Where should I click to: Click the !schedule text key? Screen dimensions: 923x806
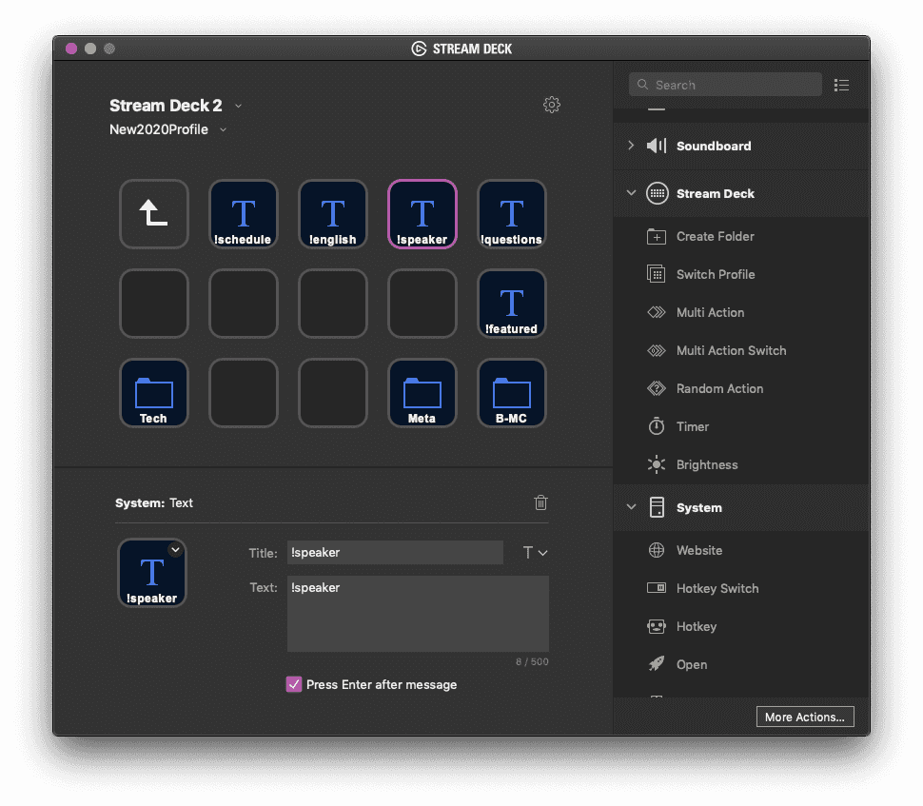(244, 214)
